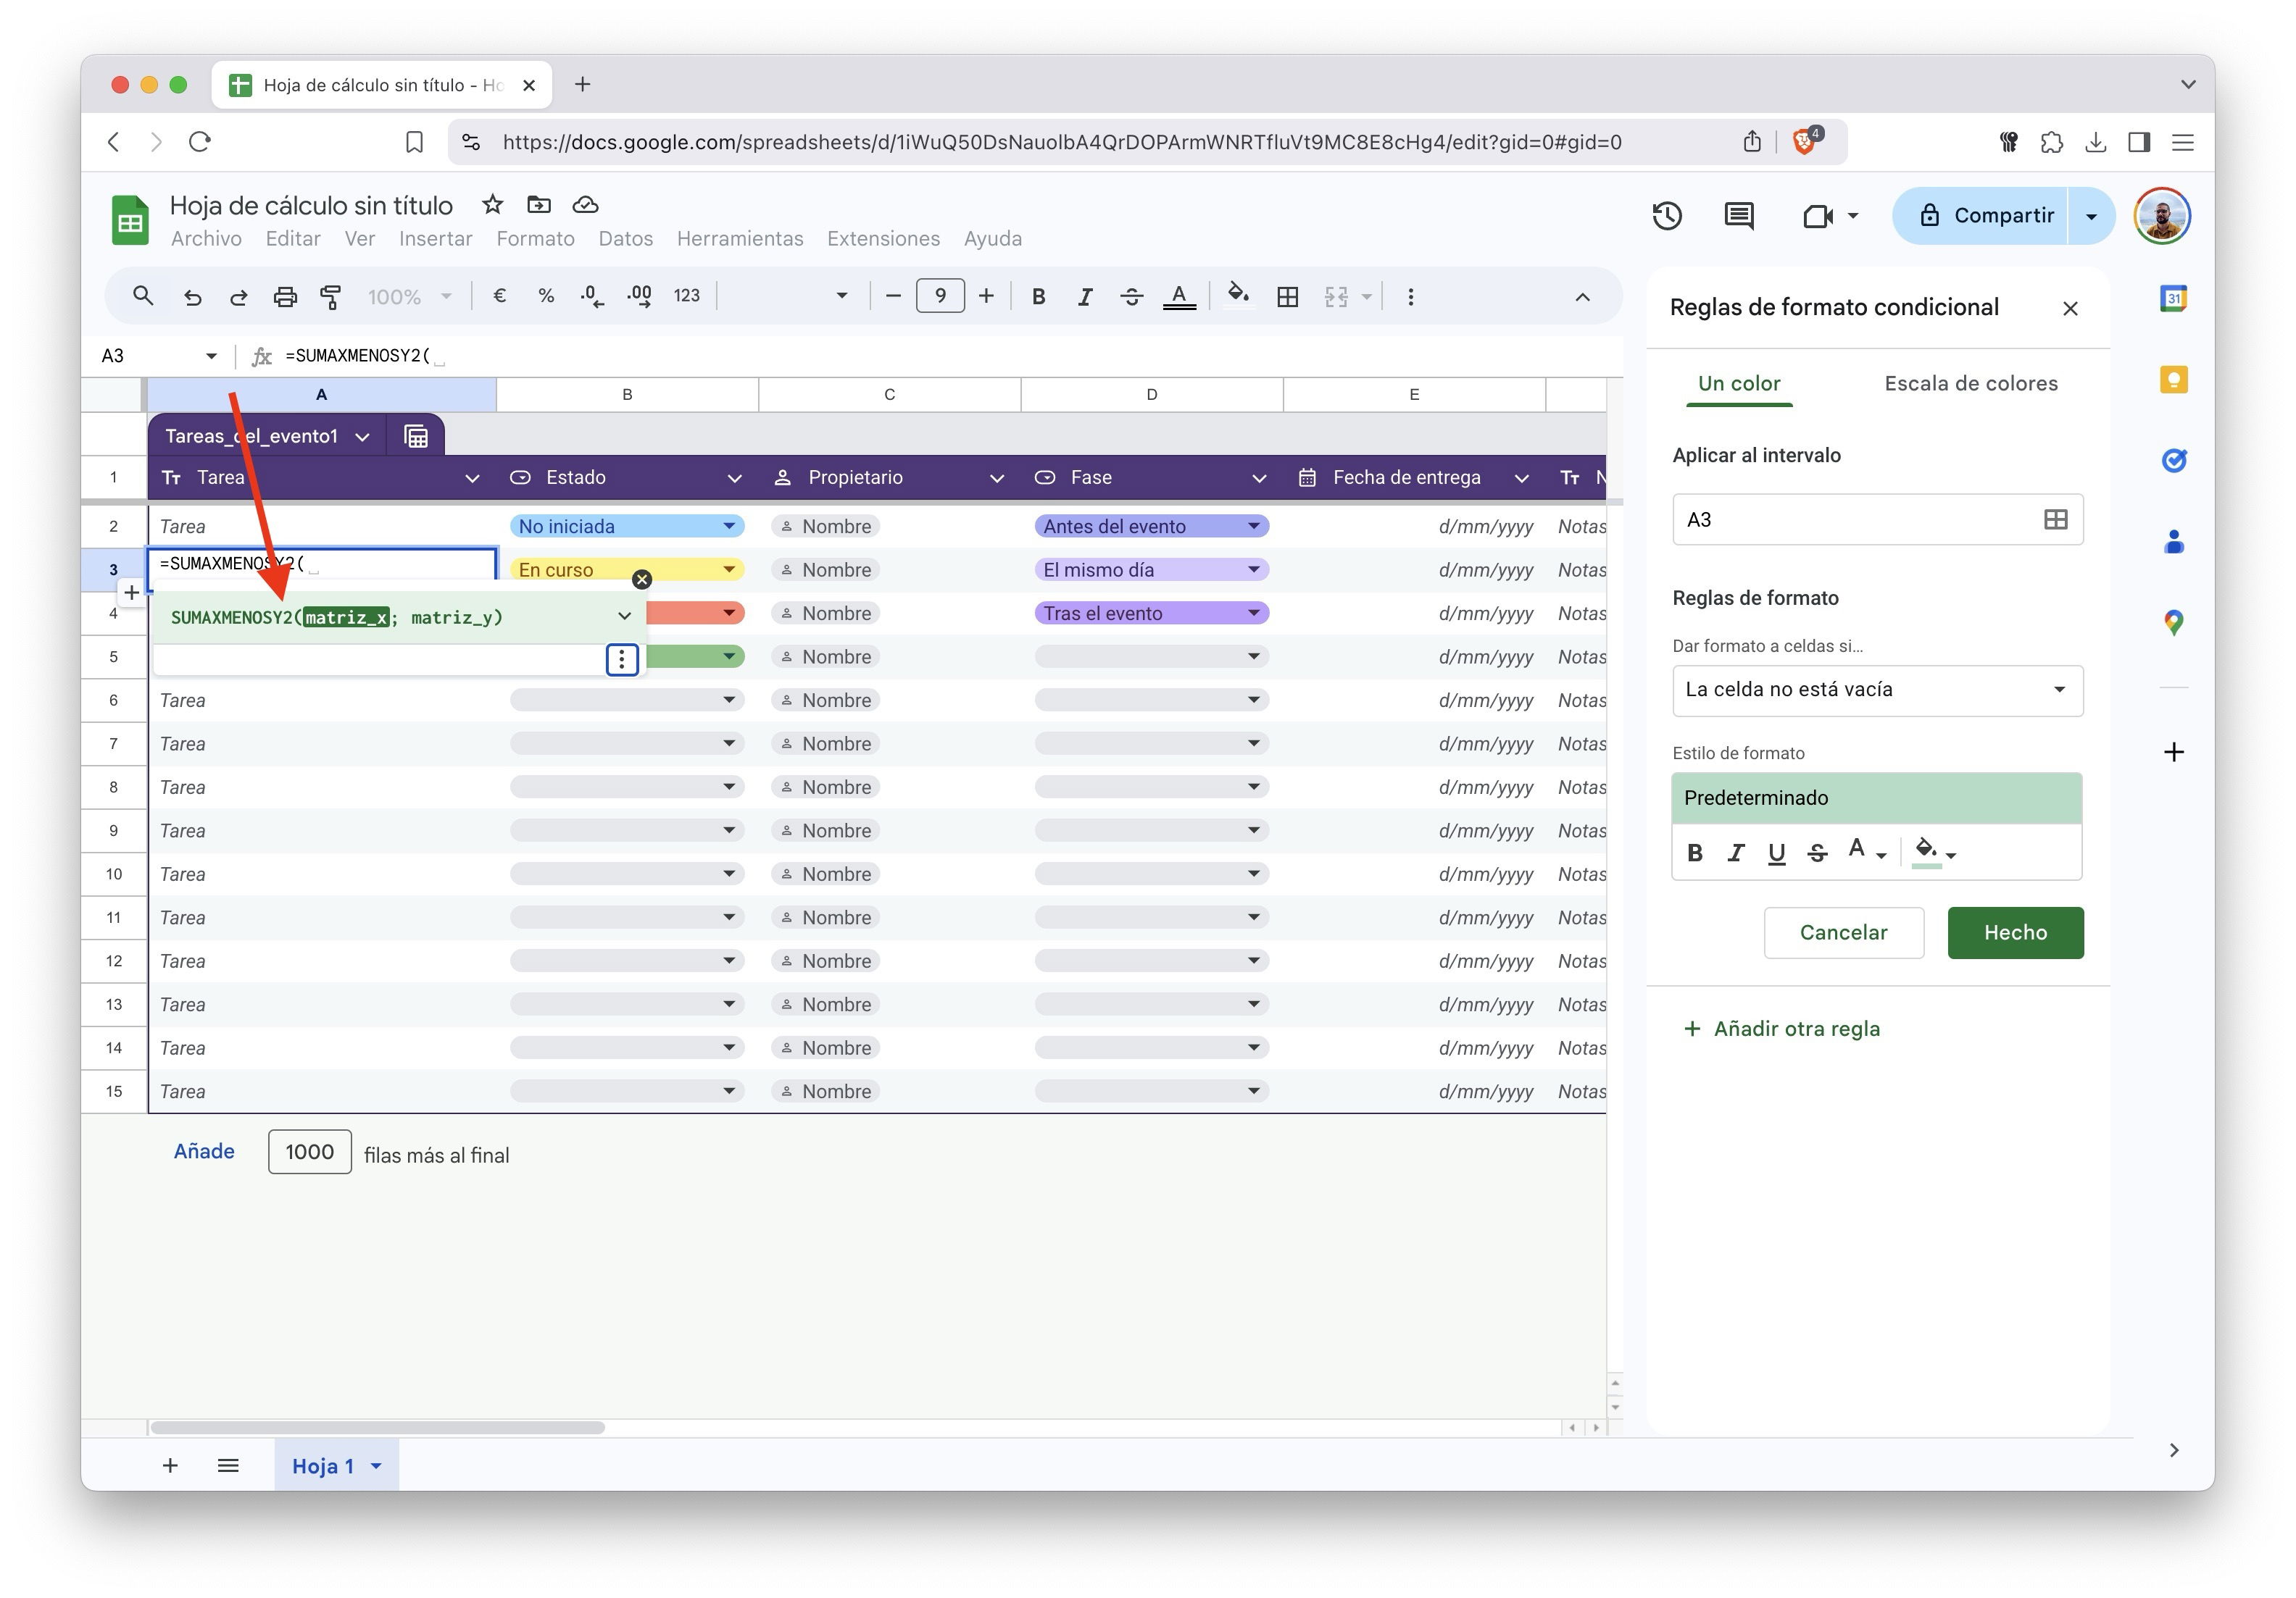Toggle bold in Estilo de formato
The image size is (2296, 1598).
pyautogui.click(x=1694, y=853)
